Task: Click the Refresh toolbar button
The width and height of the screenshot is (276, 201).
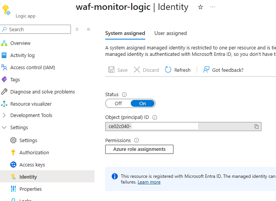Action: [x=178, y=70]
